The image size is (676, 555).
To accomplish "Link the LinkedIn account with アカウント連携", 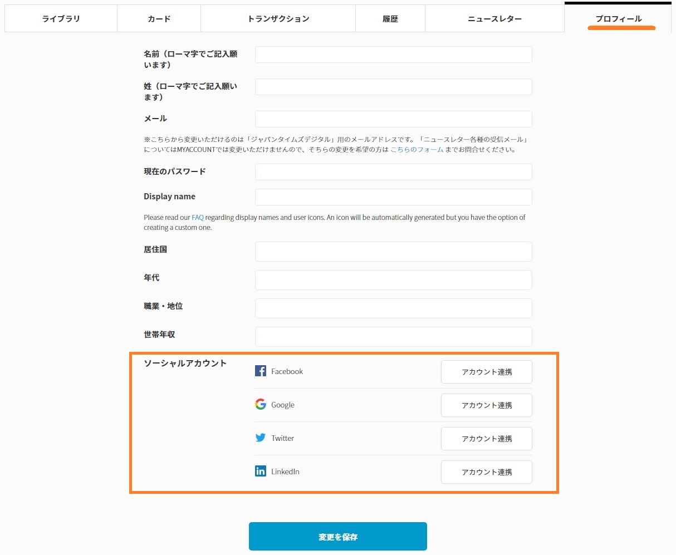I will point(487,472).
